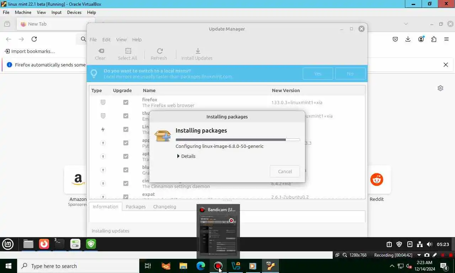Open the View menu in Update Manager

[x=121, y=39]
